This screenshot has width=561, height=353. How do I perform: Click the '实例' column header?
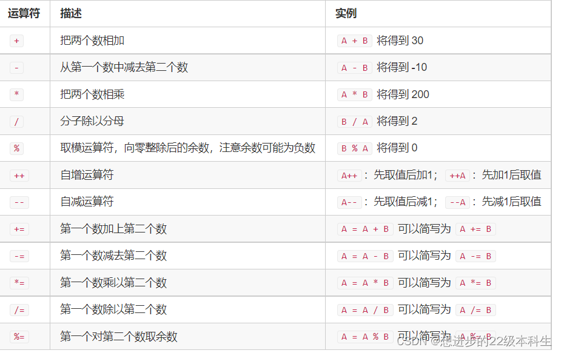[x=346, y=13]
